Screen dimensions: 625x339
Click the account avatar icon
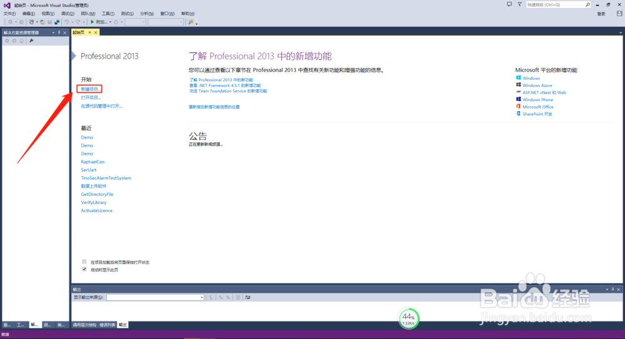pos(619,14)
